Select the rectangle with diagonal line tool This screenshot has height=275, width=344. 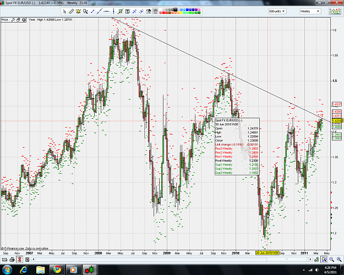pos(121,12)
